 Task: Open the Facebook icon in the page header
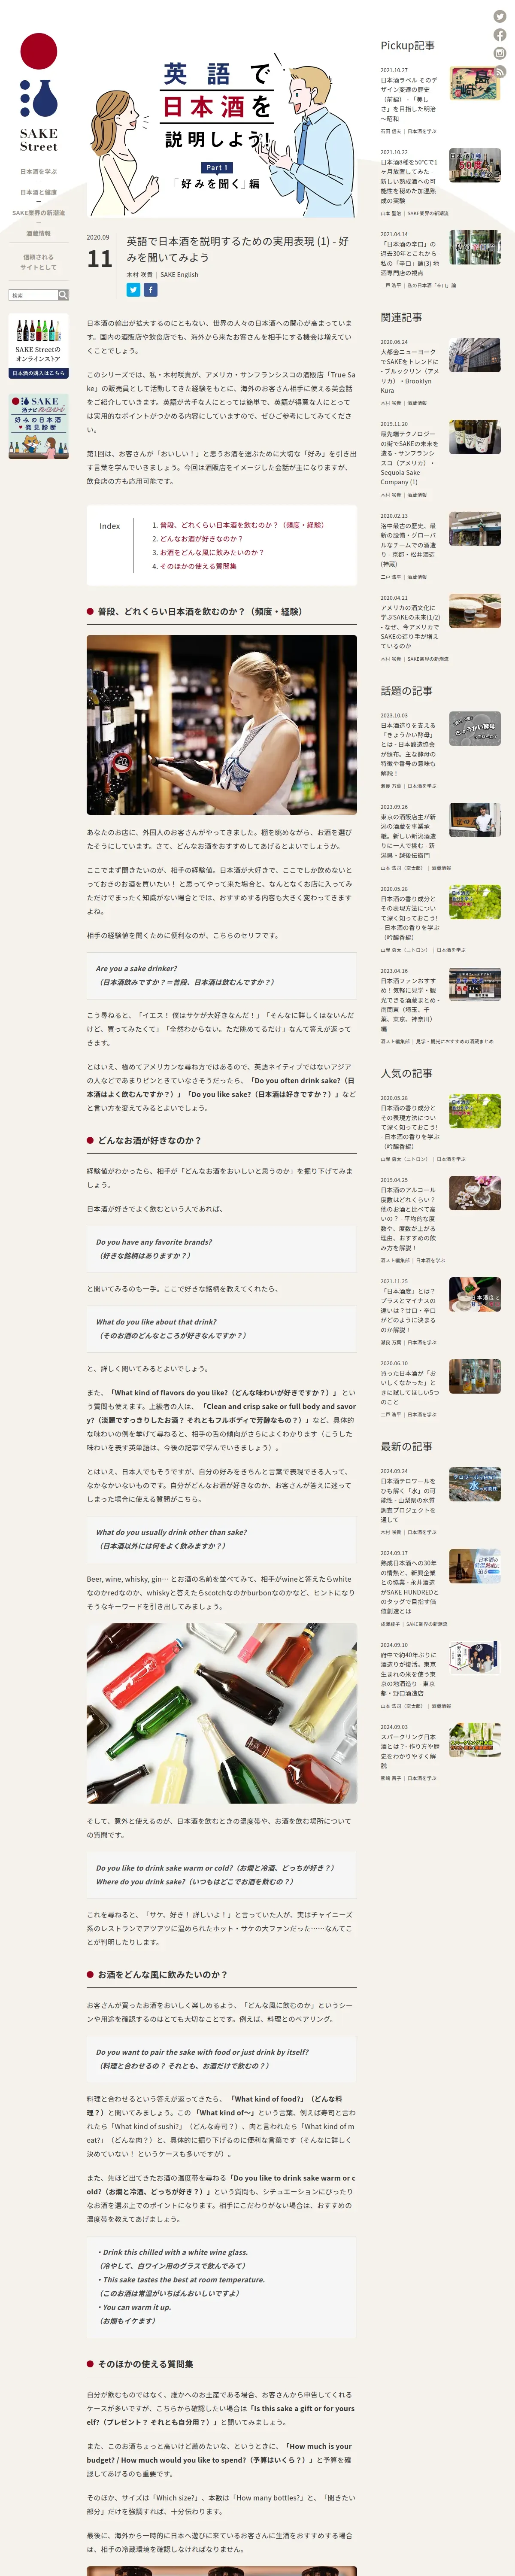499,35
